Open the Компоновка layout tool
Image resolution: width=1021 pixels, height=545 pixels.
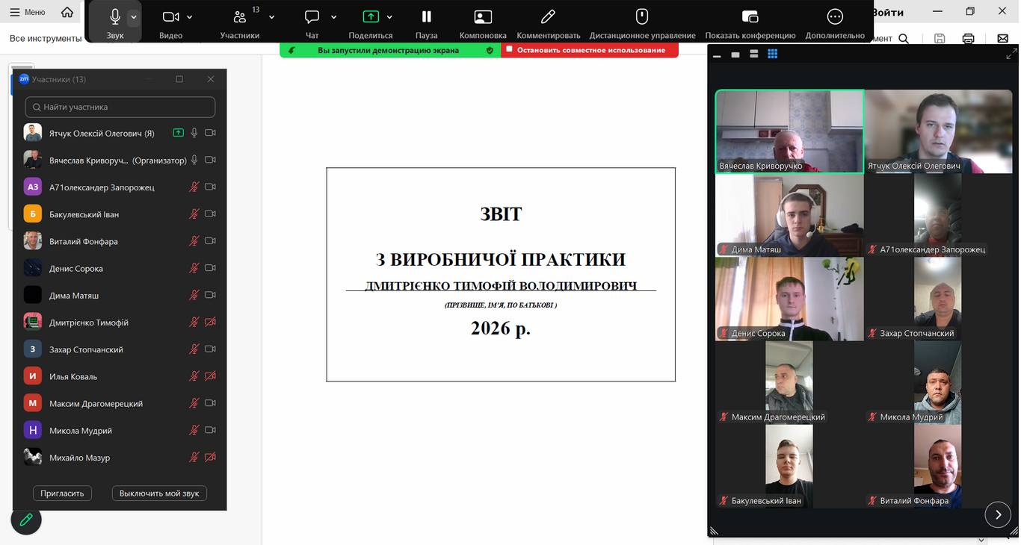[x=483, y=17]
